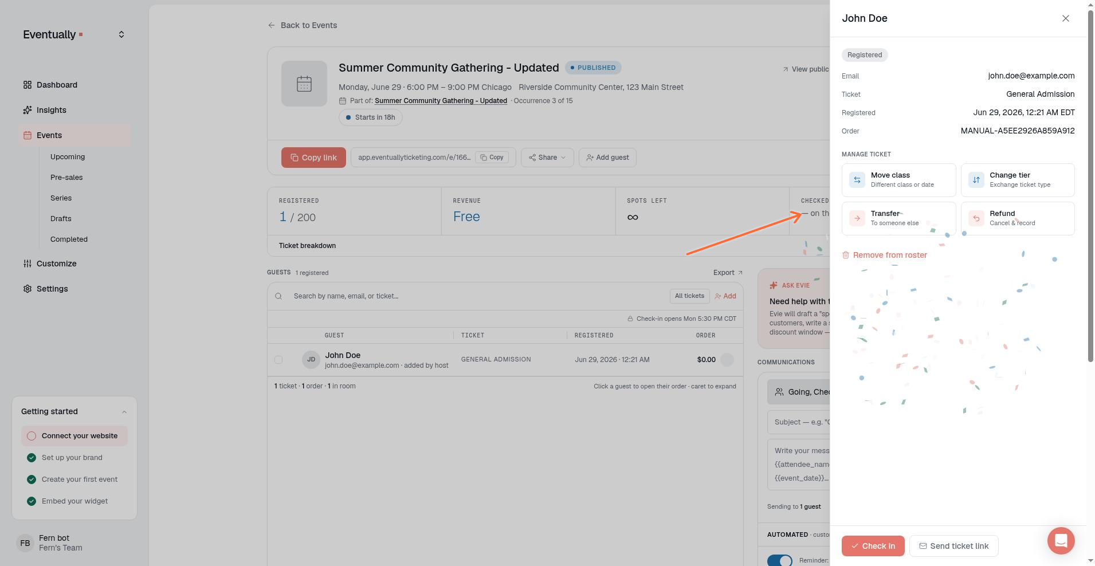Click the Refund undo icon
This screenshot has width=1095, height=566.
(x=976, y=218)
